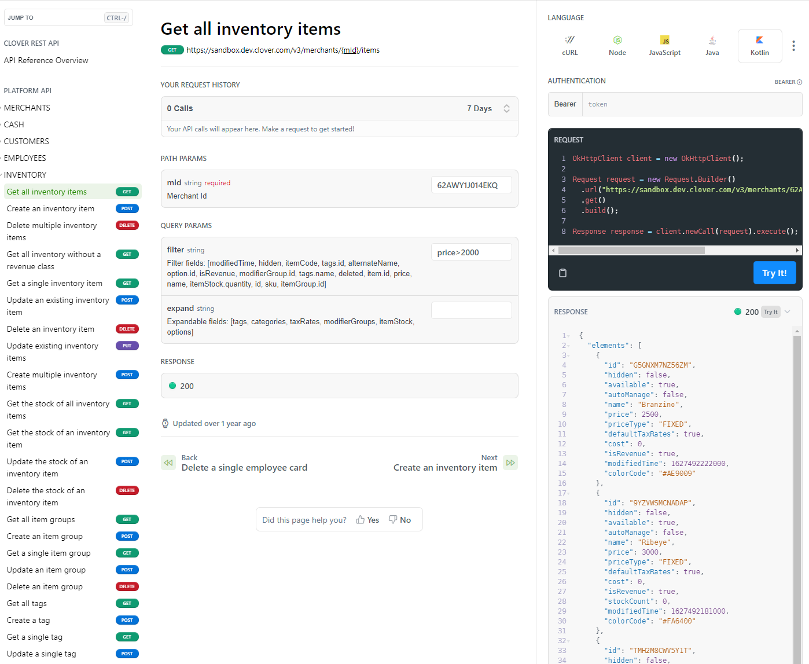Click the Back double-arrow icon
Image resolution: width=809 pixels, height=664 pixels.
168,463
